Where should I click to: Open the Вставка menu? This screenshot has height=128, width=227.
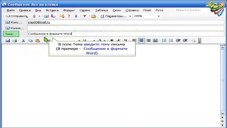coord(52,10)
